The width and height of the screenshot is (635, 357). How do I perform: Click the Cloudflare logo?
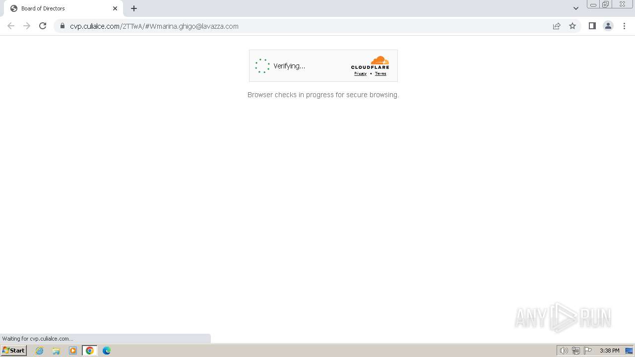pyautogui.click(x=370, y=62)
